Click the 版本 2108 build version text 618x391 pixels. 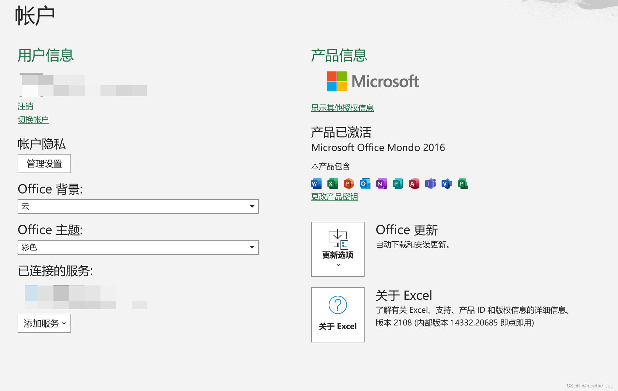point(455,323)
